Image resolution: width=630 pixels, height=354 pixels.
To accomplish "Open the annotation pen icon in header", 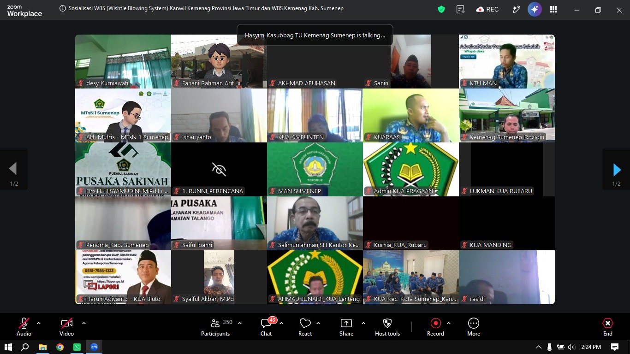I will click(x=516, y=9).
